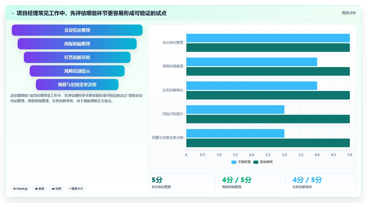Click the 落地难度 bar for 会议结论整理
This screenshot has height=203, width=367.
(268, 47)
